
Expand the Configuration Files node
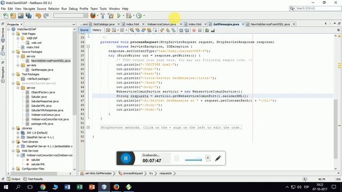13,169
